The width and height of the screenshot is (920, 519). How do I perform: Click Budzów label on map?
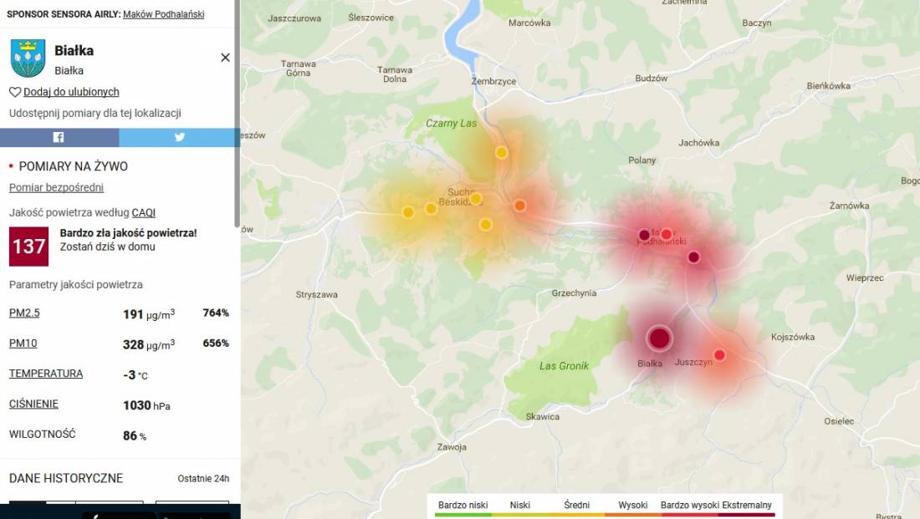[652, 78]
